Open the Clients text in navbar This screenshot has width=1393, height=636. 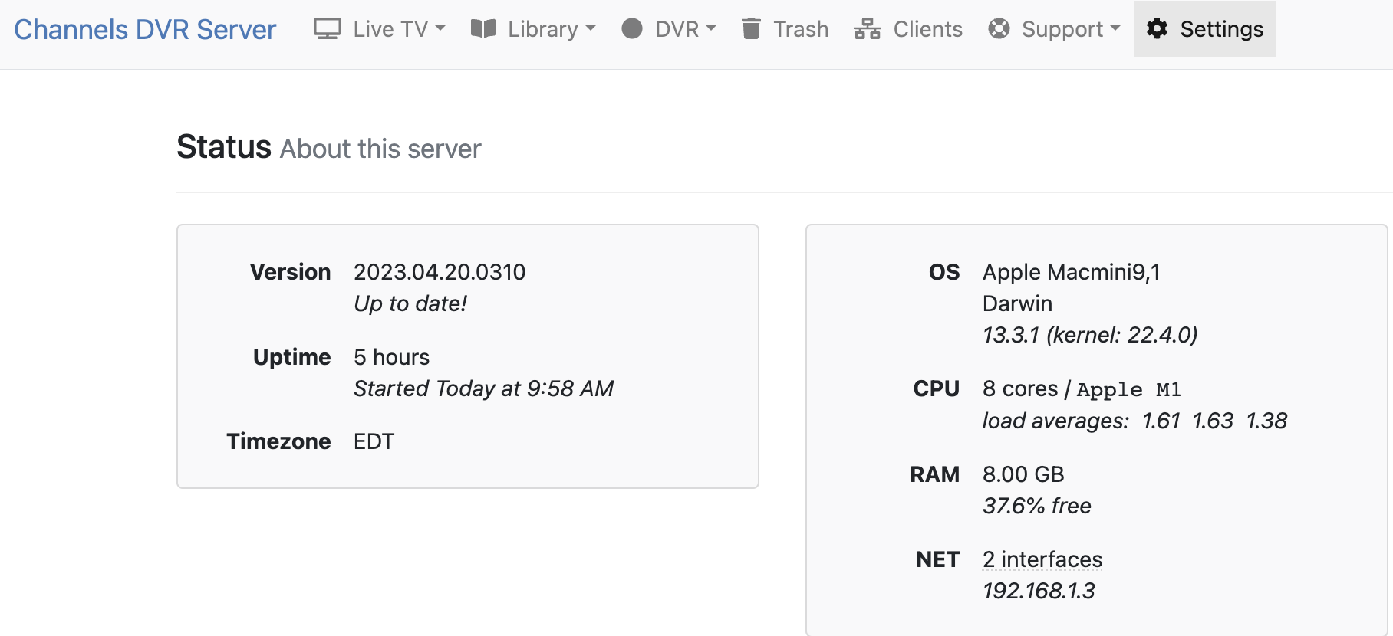point(927,29)
